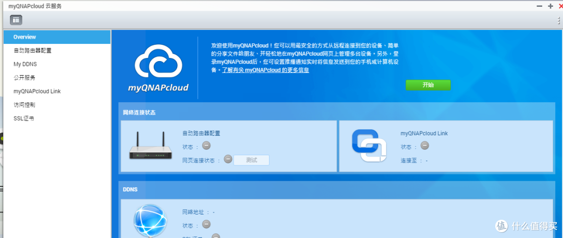563x238 pixels.
Task: Open 公开服务 in the sidebar
Action: pyautogui.click(x=57, y=78)
